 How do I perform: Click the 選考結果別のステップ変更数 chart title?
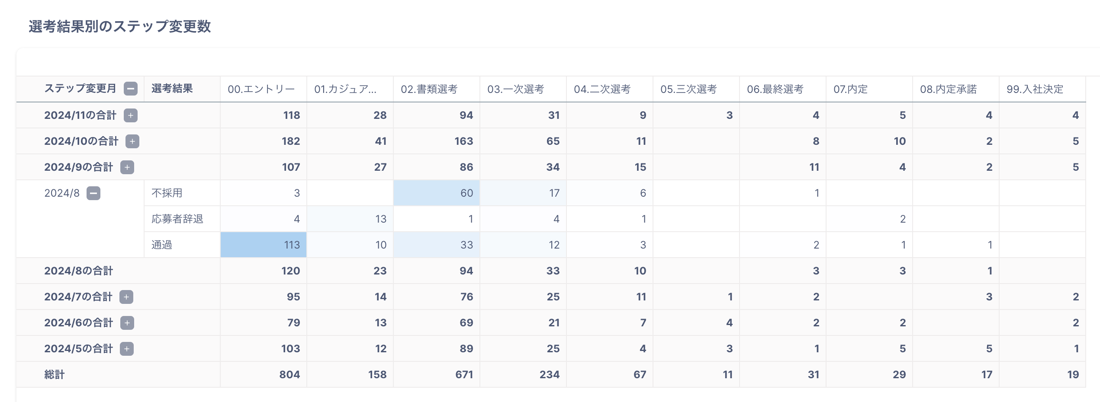click(x=119, y=26)
